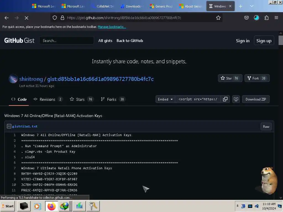The image size is (283, 212).
Task: Open the Firefox application menu
Action: coord(276,18)
